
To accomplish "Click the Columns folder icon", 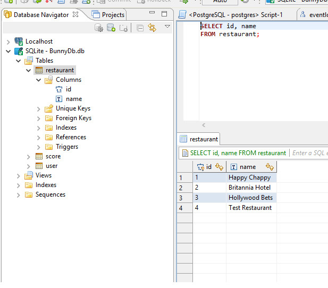I will [x=49, y=80].
